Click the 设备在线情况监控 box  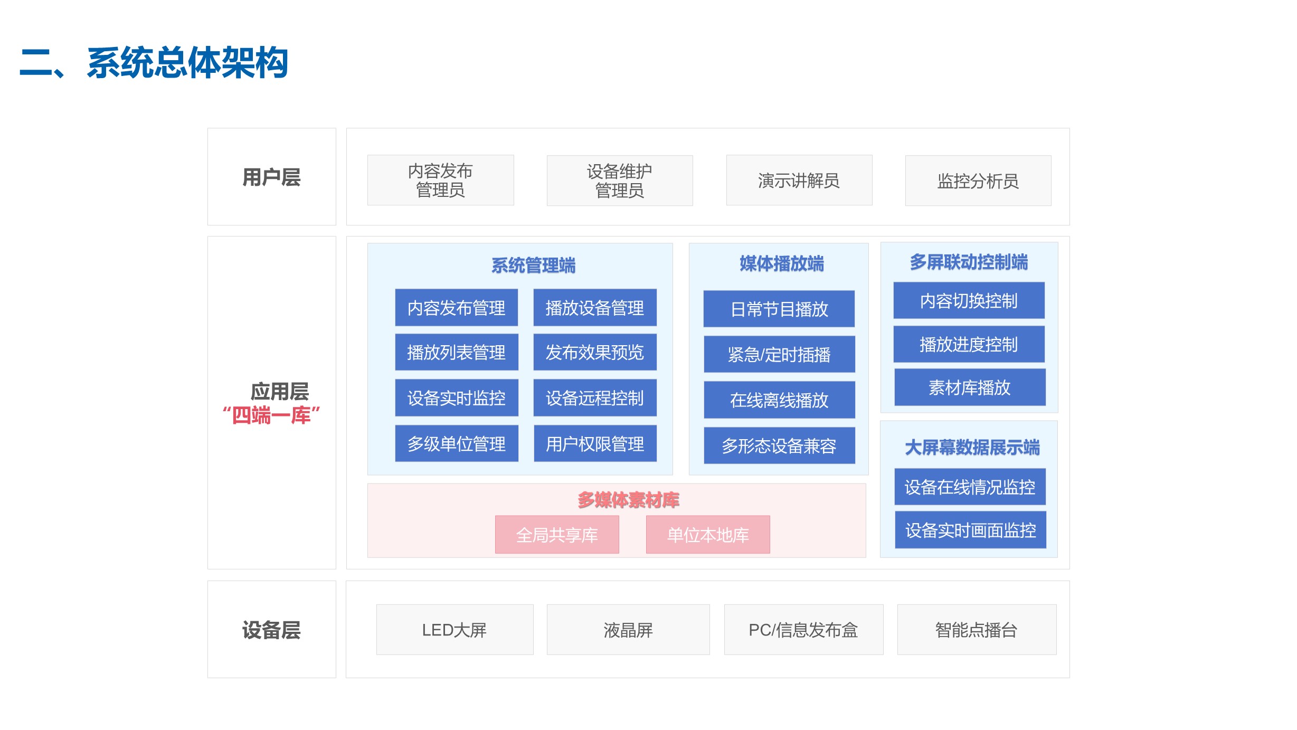tap(969, 487)
